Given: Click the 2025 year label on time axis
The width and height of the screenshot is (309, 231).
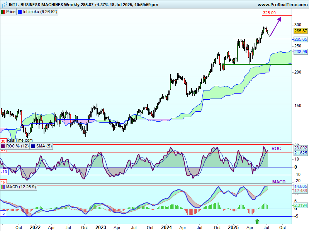Looking at the screenshot, I should coord(233,228).
